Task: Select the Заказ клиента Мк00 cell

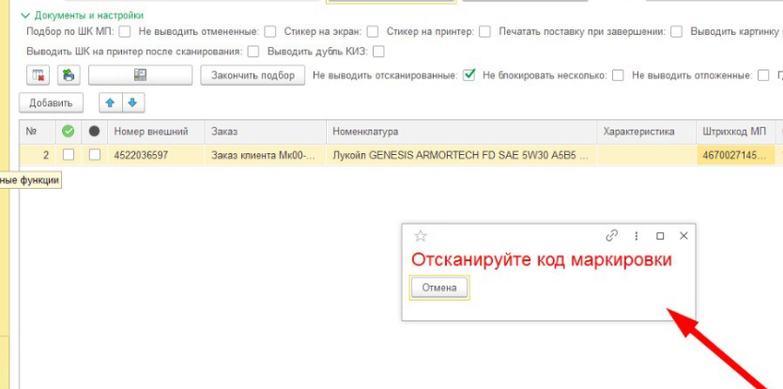Action: point(265,155)
